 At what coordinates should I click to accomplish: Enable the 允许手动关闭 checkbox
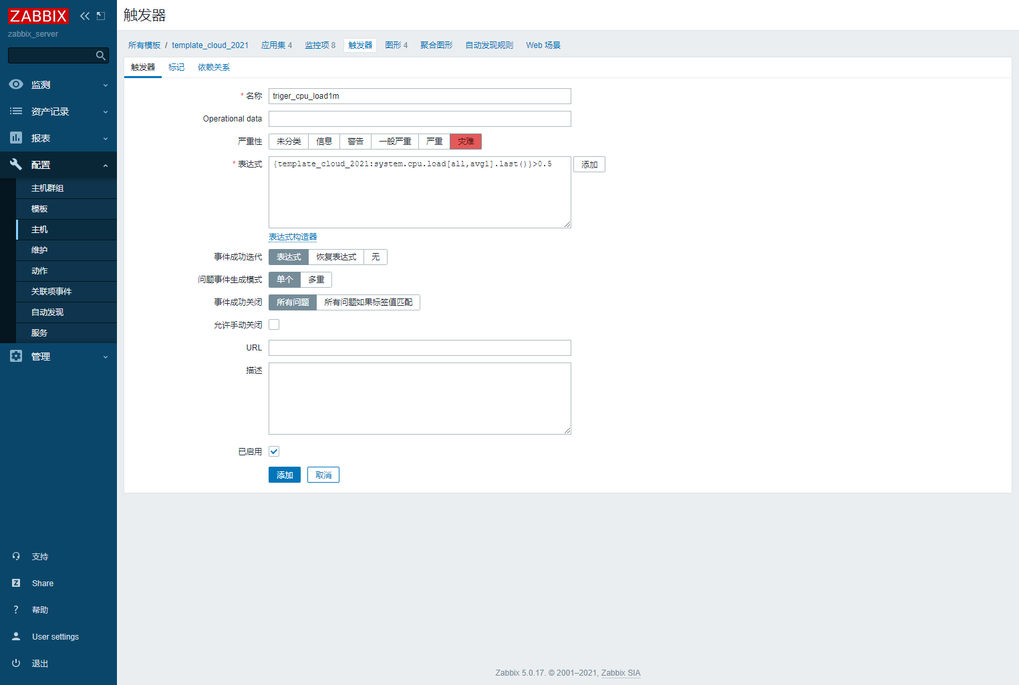(274, 324)
